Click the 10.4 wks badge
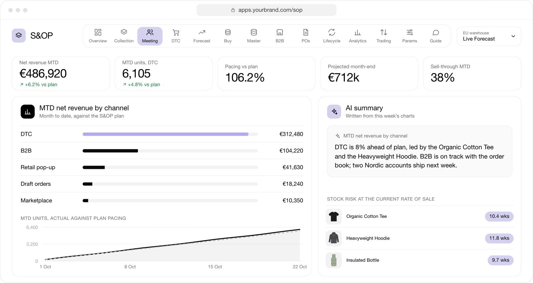Image resolution: width=533 pixels, height=283 pixels. point(499,216)
